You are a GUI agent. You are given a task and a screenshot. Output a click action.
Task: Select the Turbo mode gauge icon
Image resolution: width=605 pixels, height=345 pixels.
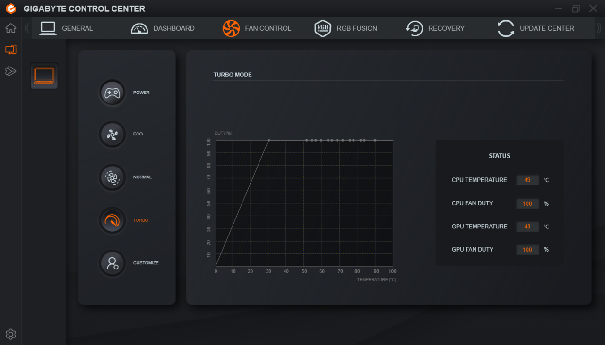(x=112, y=220)
